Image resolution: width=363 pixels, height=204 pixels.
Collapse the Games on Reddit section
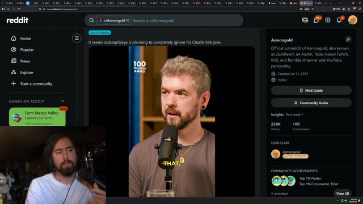(62, 101)
